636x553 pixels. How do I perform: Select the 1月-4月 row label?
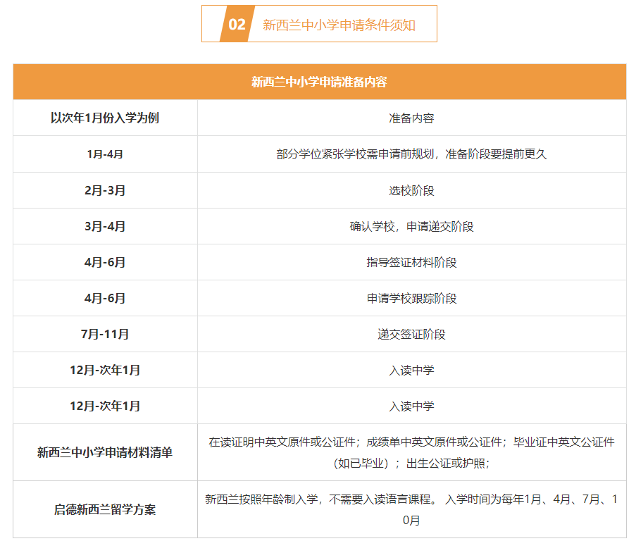104,154
